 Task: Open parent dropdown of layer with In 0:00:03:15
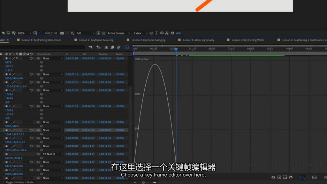(53, 74)
